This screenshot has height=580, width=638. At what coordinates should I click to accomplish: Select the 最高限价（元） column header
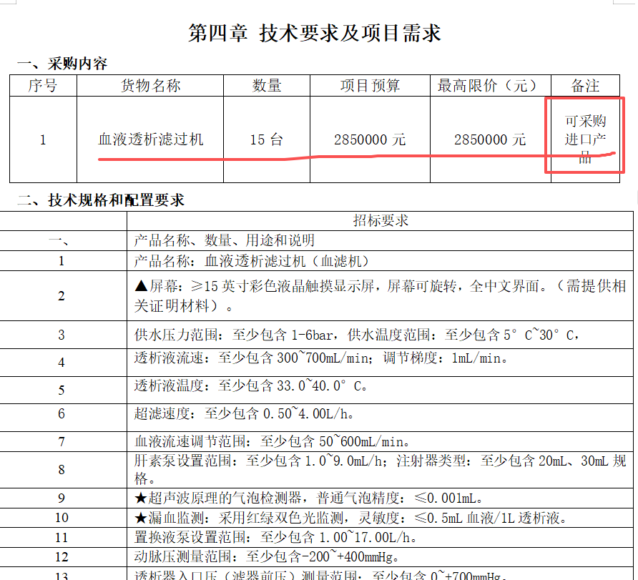489,86
